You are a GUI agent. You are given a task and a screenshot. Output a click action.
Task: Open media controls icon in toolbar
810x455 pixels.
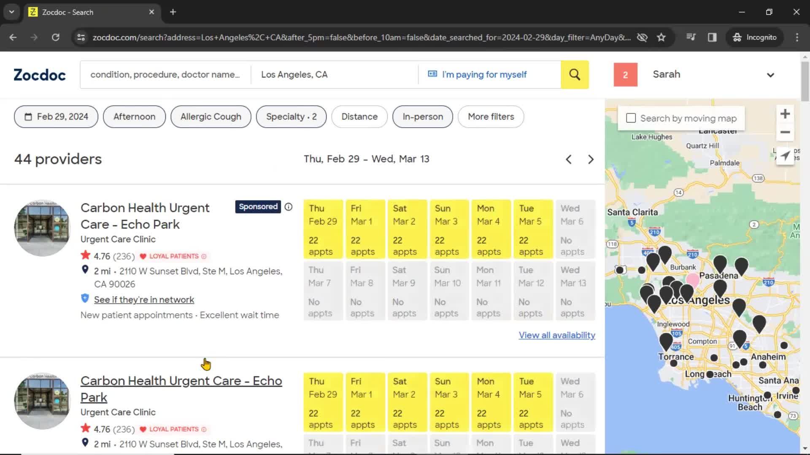pos(691,37)
